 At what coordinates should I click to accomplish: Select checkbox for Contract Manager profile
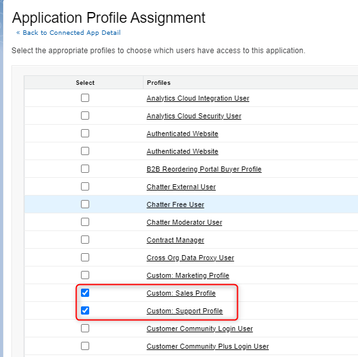click(x=85, y=240)
